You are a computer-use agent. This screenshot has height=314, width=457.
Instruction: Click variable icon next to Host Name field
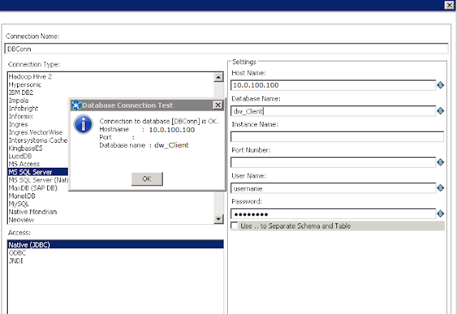[x=441, y=85]
